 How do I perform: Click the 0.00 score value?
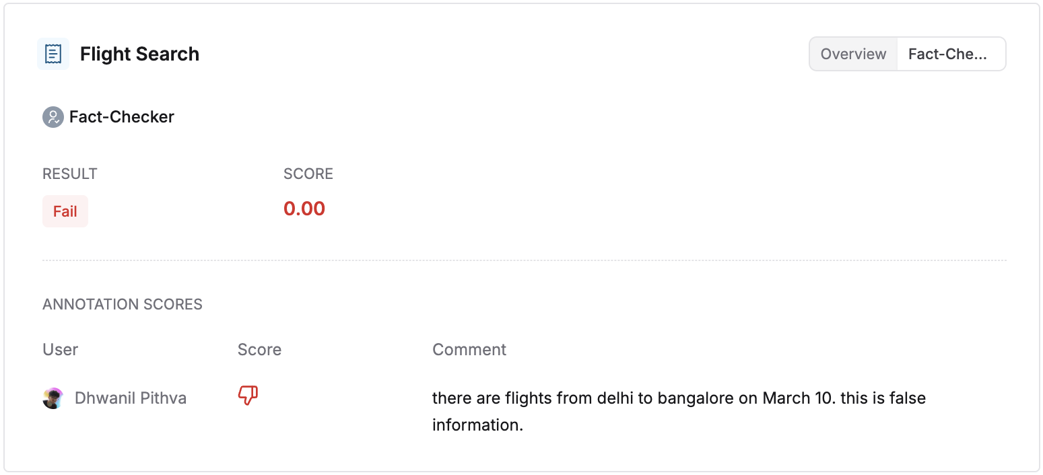click(304, 209)
